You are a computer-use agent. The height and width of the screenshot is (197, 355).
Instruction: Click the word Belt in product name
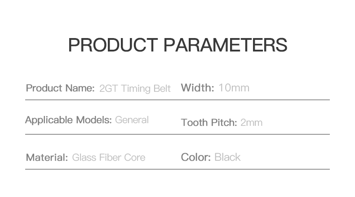pyautogui.click(x=162, y=88)
